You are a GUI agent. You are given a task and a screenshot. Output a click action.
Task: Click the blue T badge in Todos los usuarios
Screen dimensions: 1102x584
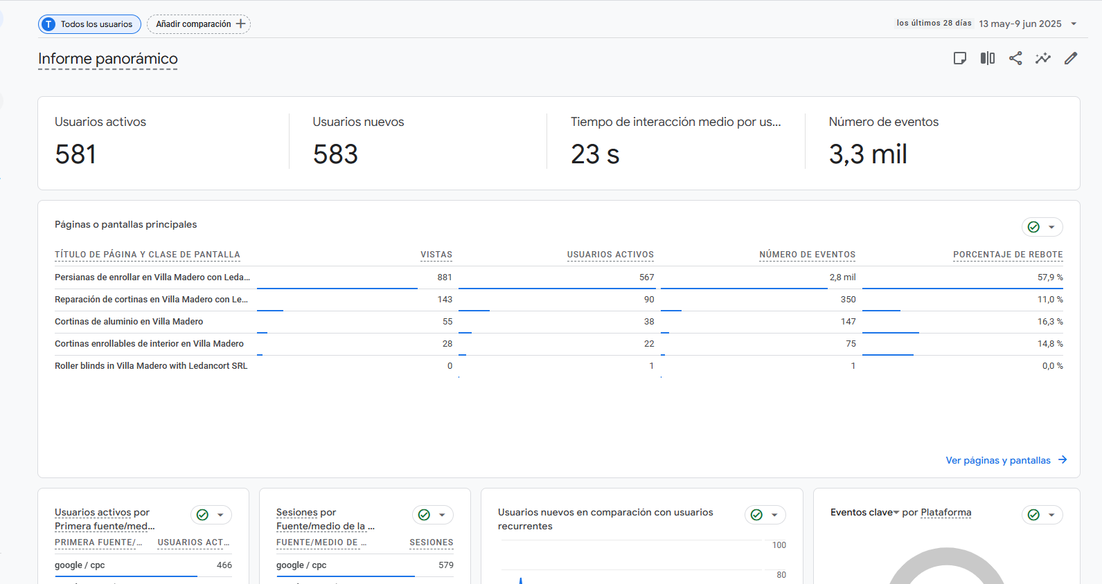pyautogui.click(x=48, y=24)
